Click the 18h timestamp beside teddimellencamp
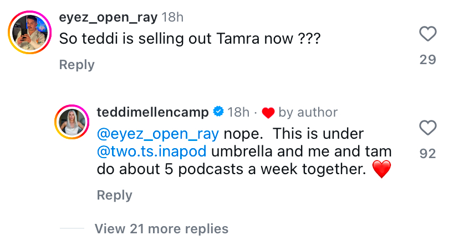459x246 pixels. 238,112
